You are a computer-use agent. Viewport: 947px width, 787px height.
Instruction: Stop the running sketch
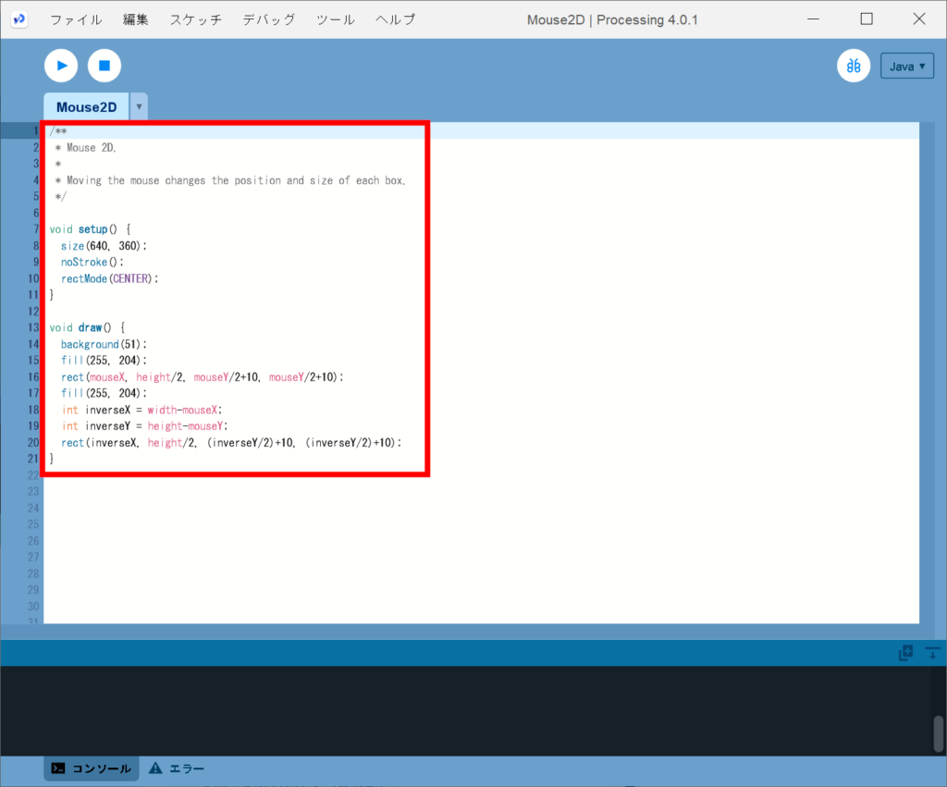coord(105,66)
